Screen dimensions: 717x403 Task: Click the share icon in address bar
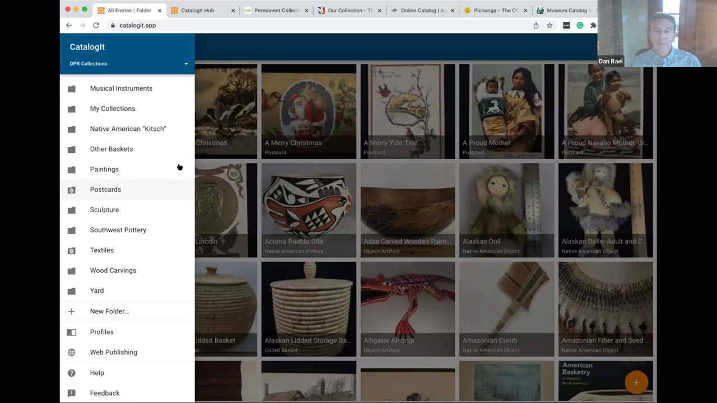pos(536,25)
